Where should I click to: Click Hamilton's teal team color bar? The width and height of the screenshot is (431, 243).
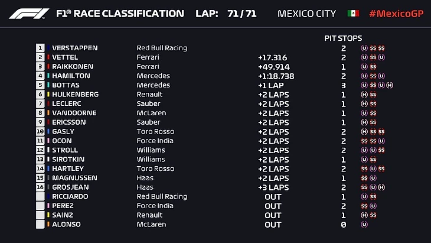pos(48,76)
